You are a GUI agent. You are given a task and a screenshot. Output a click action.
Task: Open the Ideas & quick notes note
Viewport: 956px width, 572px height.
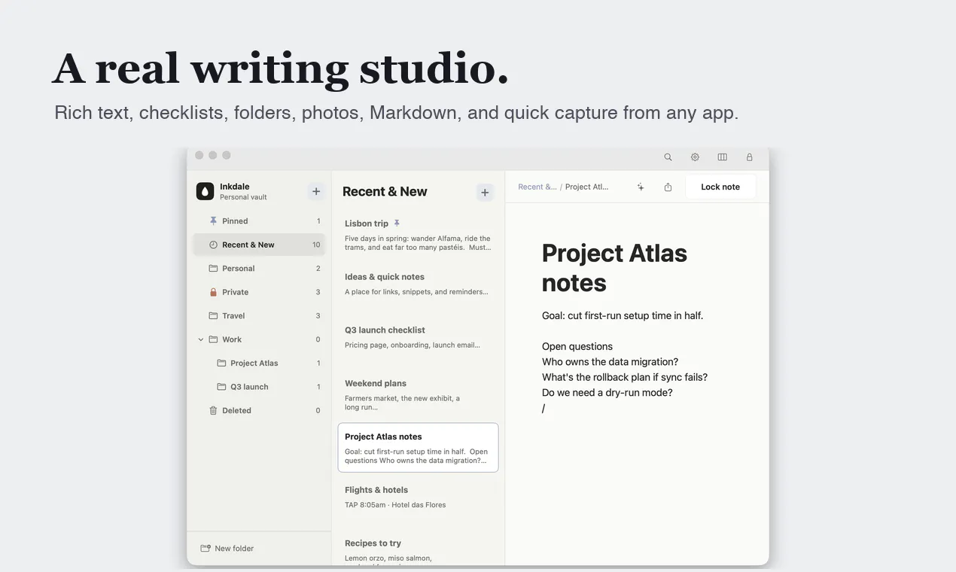click(418, 288)
